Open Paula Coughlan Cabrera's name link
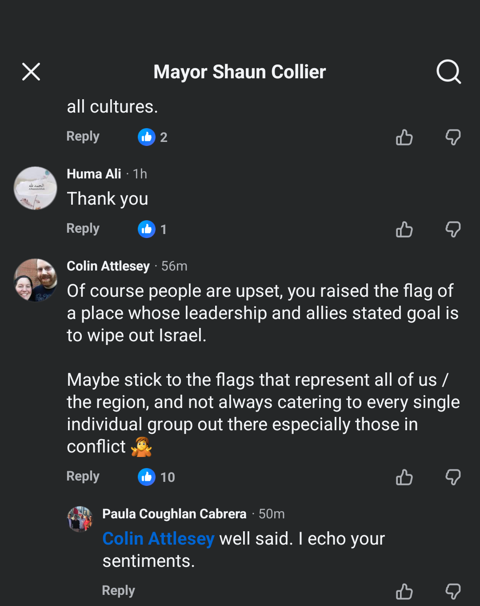Screen dimensions: 480x606 pos(174,514)
